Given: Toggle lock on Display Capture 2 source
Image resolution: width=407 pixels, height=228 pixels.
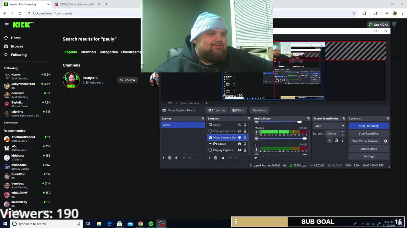Looking at the screenshot, I should click(245, 131).
